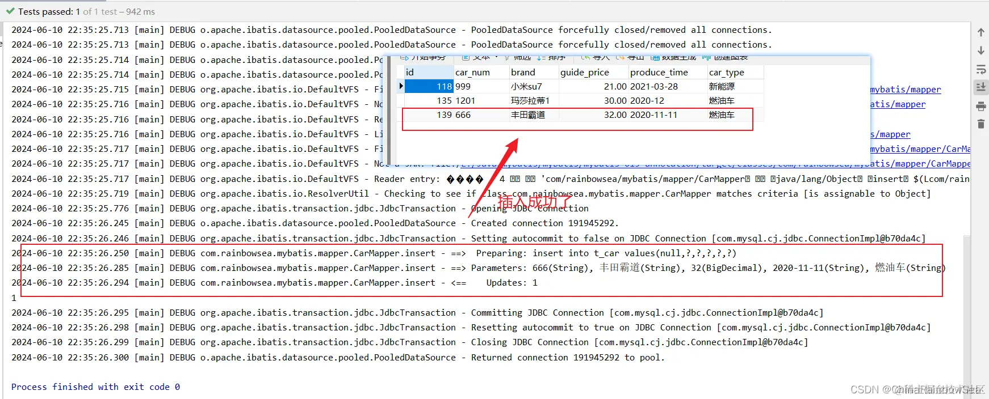Click the 'Created connection 191945292.' log line
The width and height of the screenshot is (989, 399).
tap(315, 223)
